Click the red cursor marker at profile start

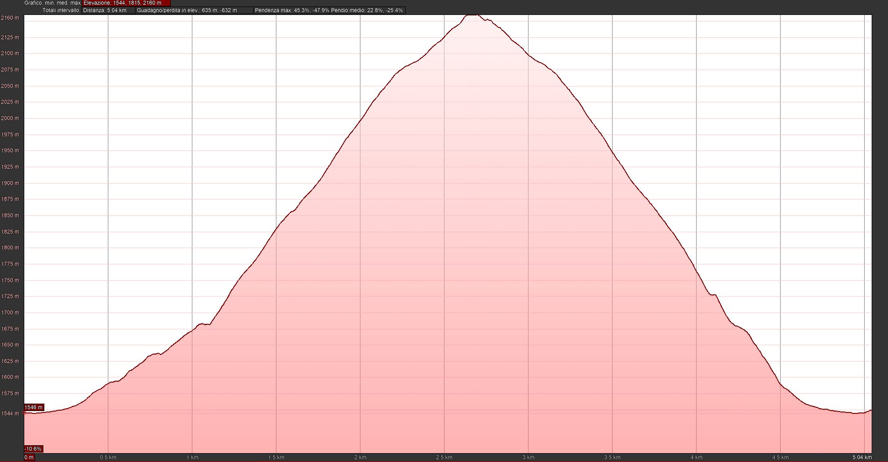pos(24,413)
